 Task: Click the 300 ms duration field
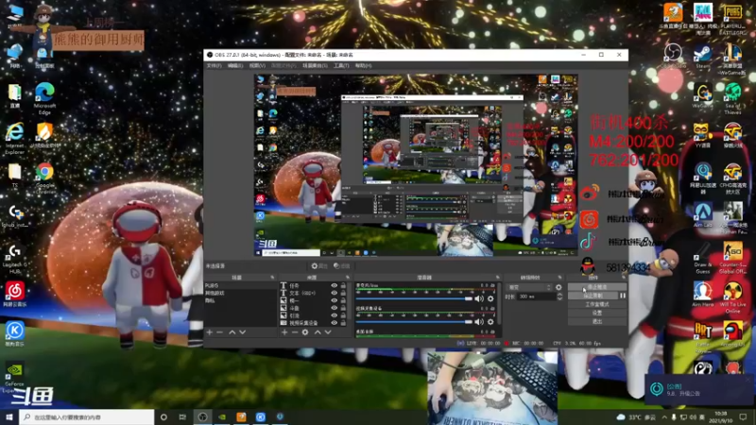pos(537,297)
